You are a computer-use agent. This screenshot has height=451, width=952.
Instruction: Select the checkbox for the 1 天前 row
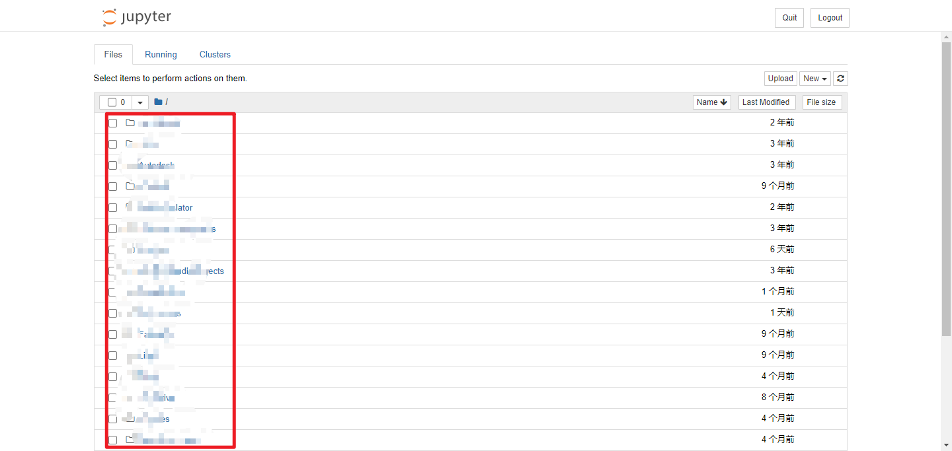112,313
